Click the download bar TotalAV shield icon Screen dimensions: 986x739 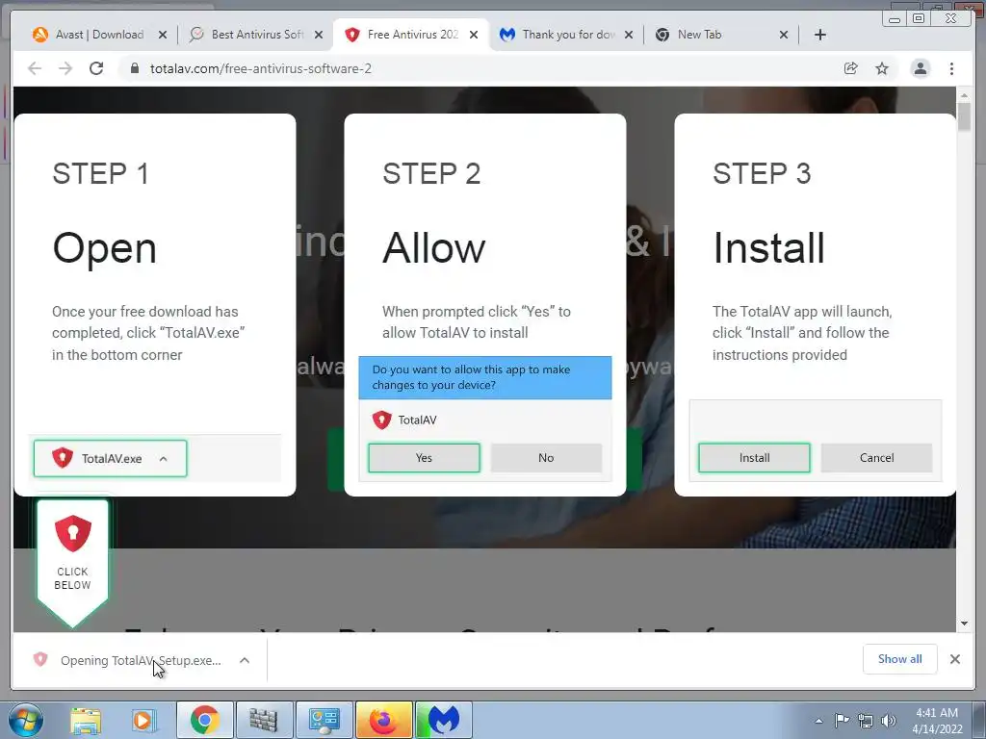(40, 659)
